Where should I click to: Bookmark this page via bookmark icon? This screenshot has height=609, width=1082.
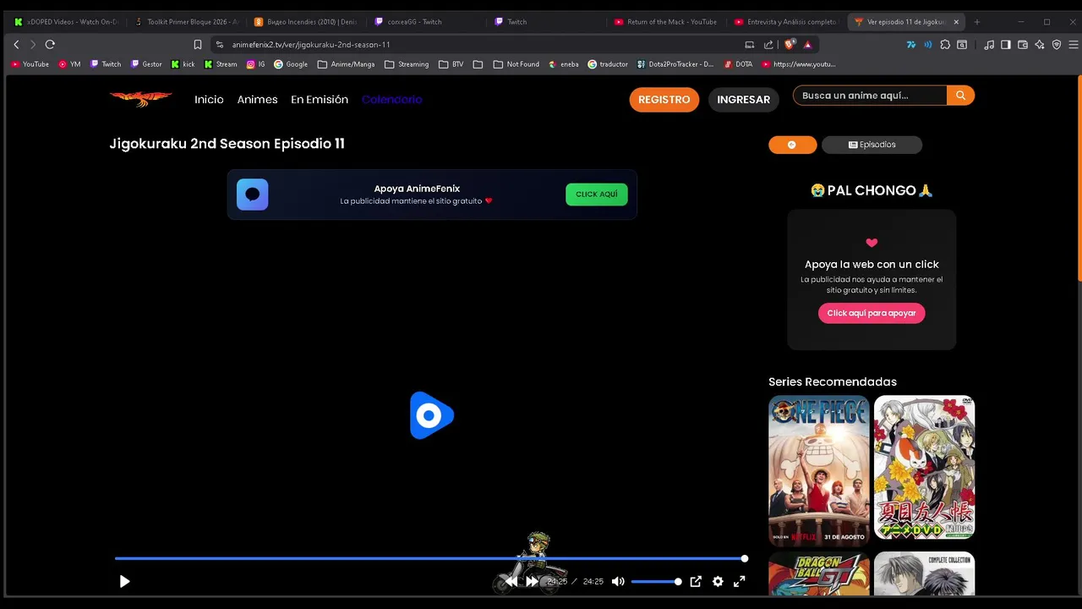point(197,45)
